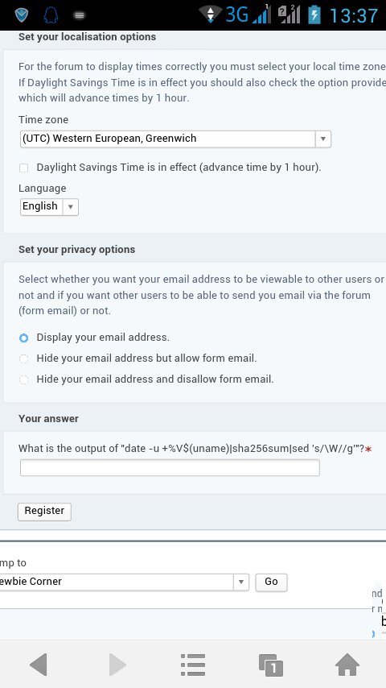Tap the shield icon in status bar
The width and height of the screenshot is (386, 688).
22,15
